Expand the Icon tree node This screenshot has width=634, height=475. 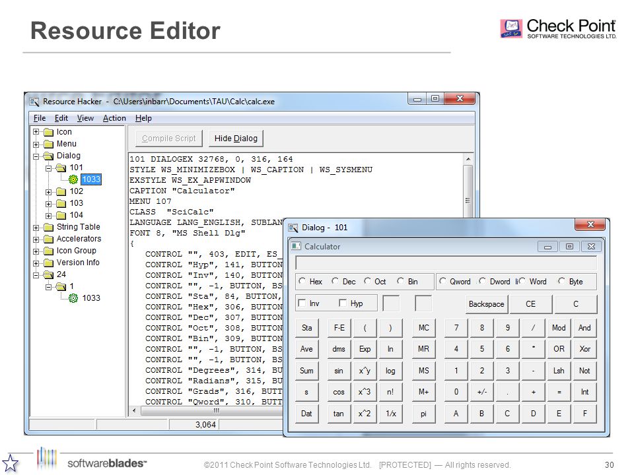36,132
